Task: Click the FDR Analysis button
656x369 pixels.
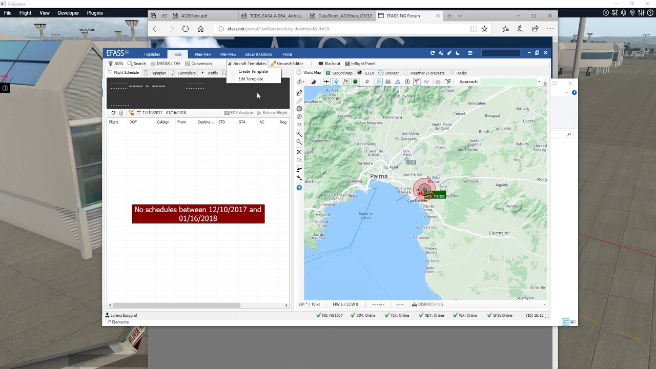Action: point(239,113)
